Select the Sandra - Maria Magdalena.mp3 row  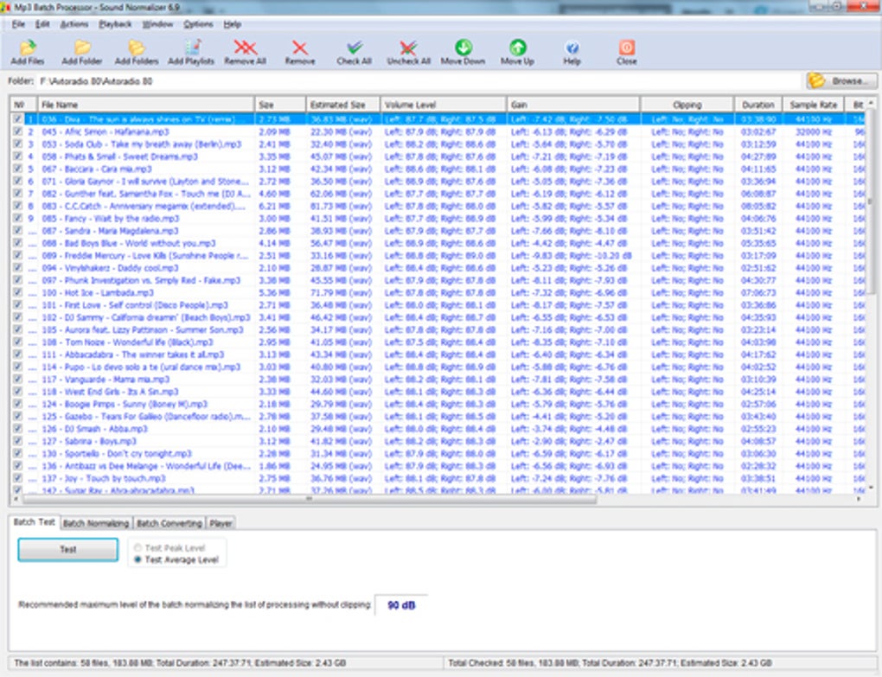tap(438, 231)
